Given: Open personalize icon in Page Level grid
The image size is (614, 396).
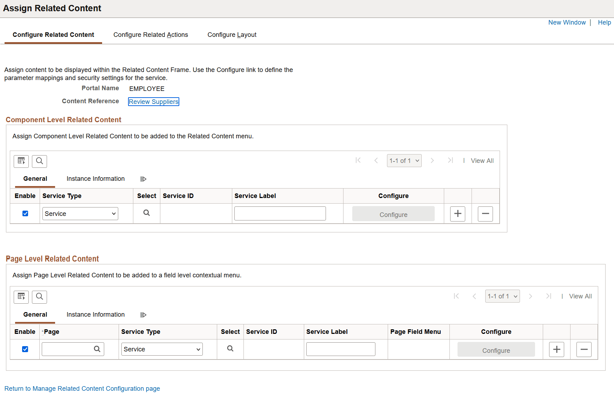Looking at the screenshot, I should (x=21, y=297).
